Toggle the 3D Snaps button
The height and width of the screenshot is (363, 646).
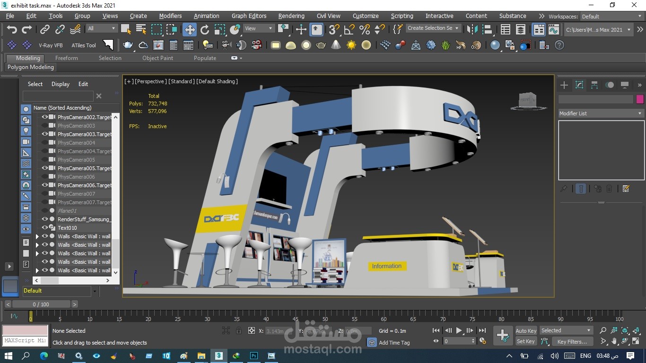(x=334, y=29)
